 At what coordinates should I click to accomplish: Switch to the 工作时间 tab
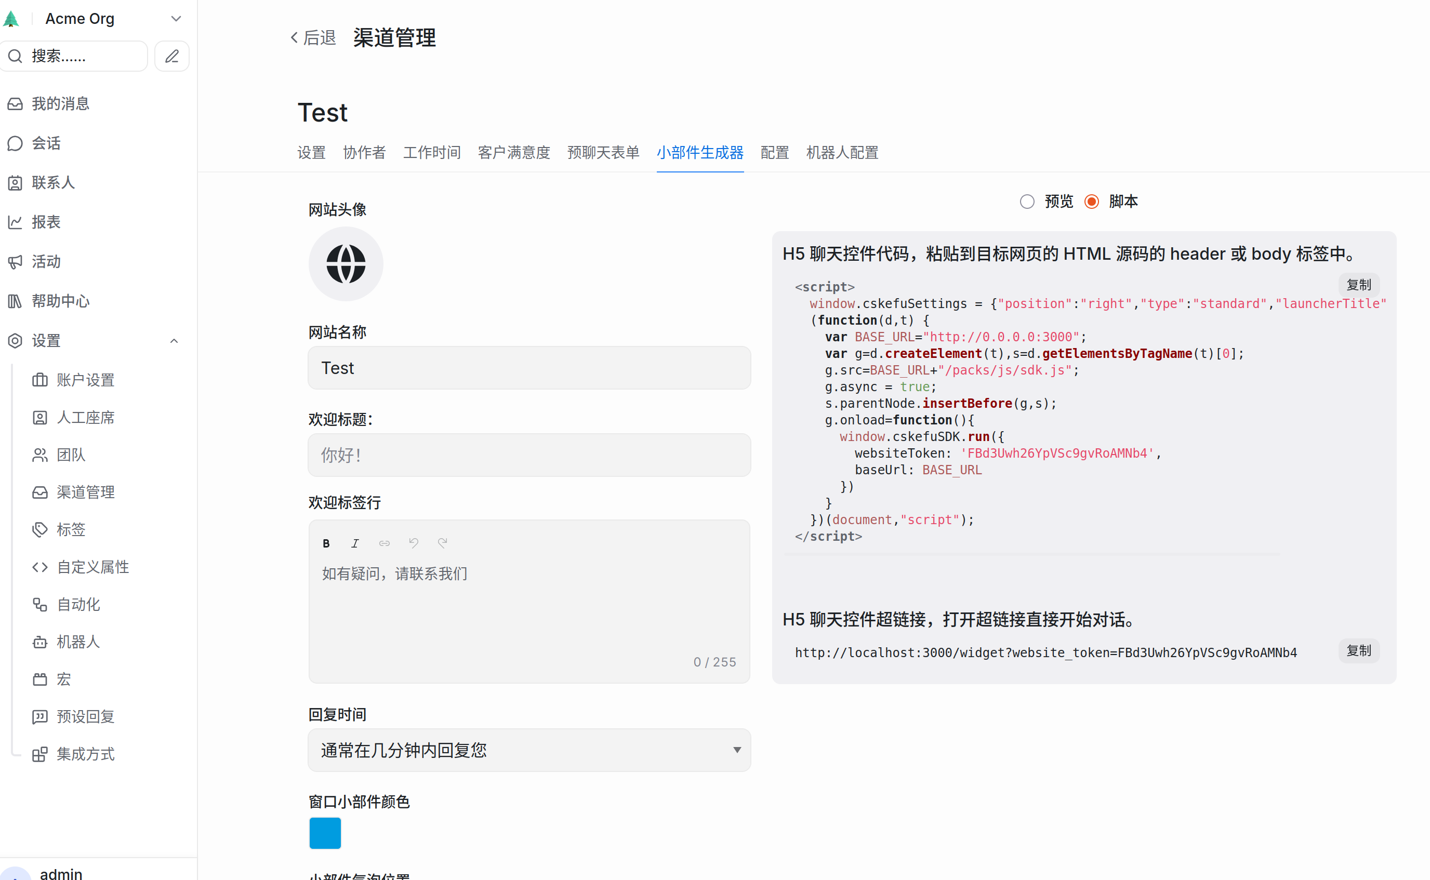[431, 153]
